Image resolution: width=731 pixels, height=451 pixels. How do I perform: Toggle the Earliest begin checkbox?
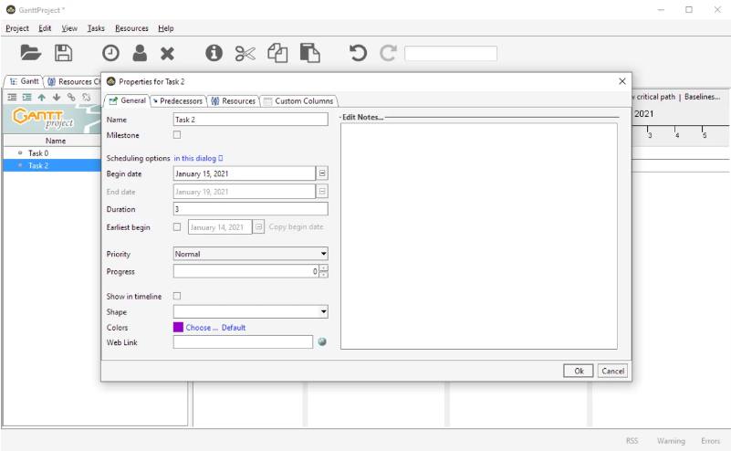click(x=177, y=227)
